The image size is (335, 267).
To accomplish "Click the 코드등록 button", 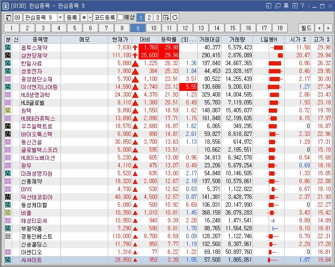I will point(105,17).
